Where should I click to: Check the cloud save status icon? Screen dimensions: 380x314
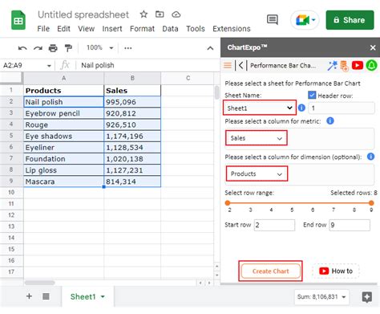[x=176, y=14]
